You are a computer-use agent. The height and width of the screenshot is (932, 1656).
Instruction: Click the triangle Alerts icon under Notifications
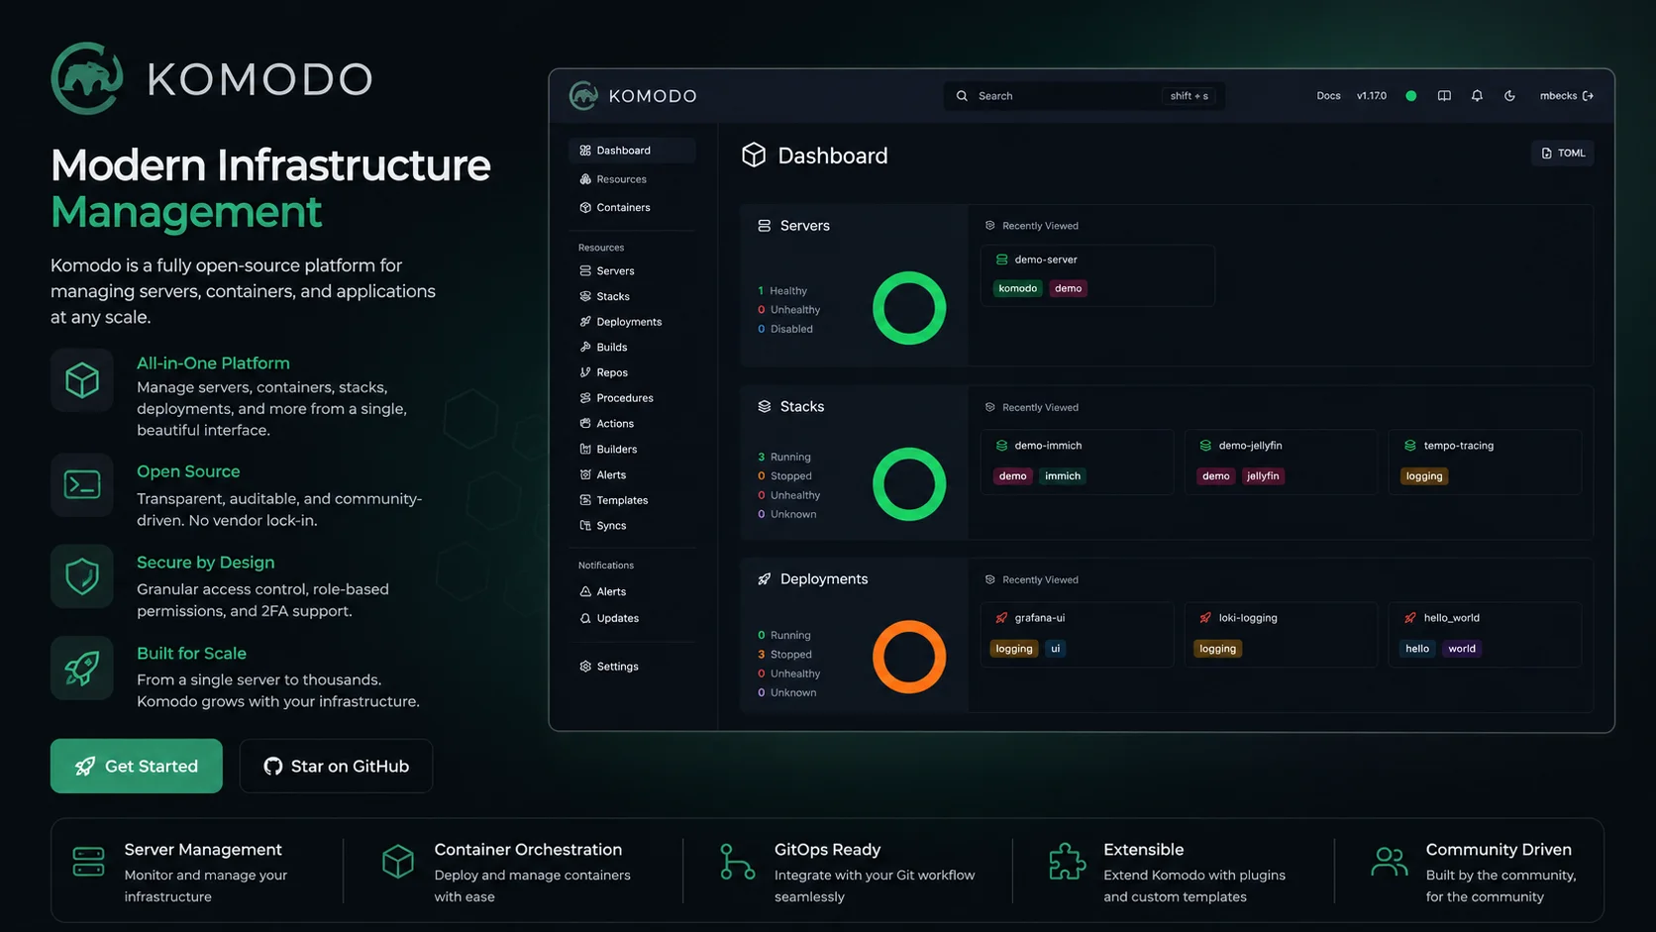(x=585, y=591)
